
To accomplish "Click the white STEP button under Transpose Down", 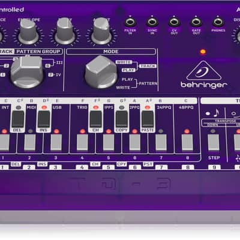I will coord(214,142).
